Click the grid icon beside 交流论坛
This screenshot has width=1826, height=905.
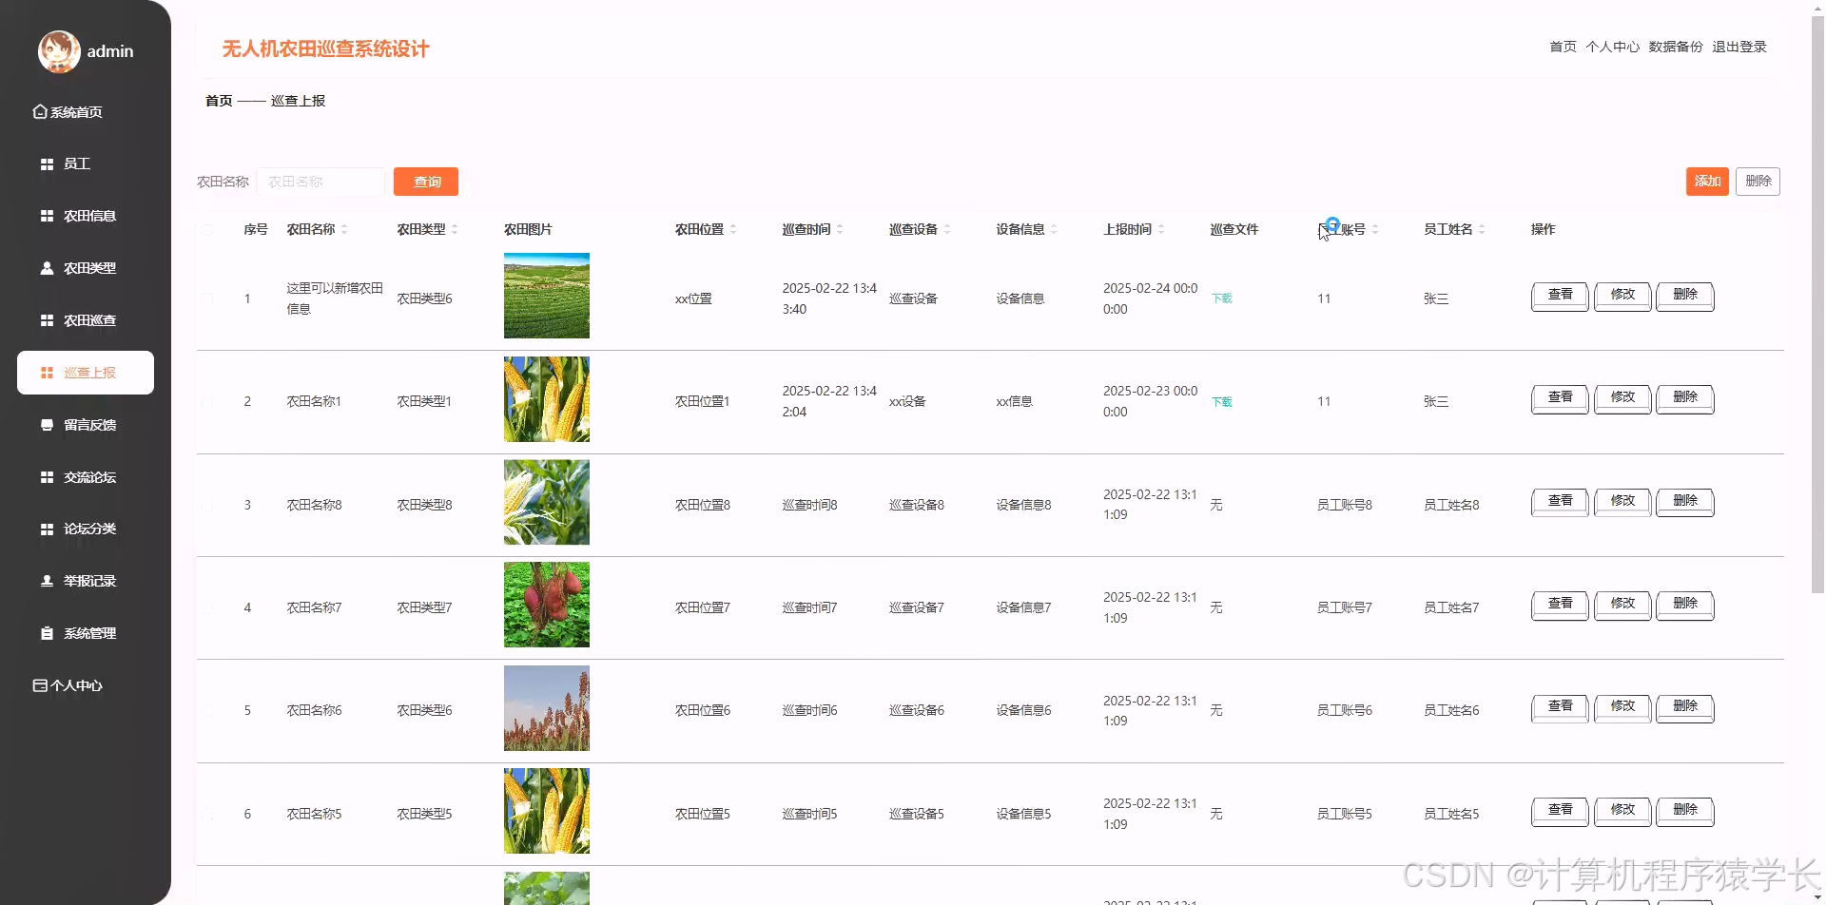[x=47, y=477]
